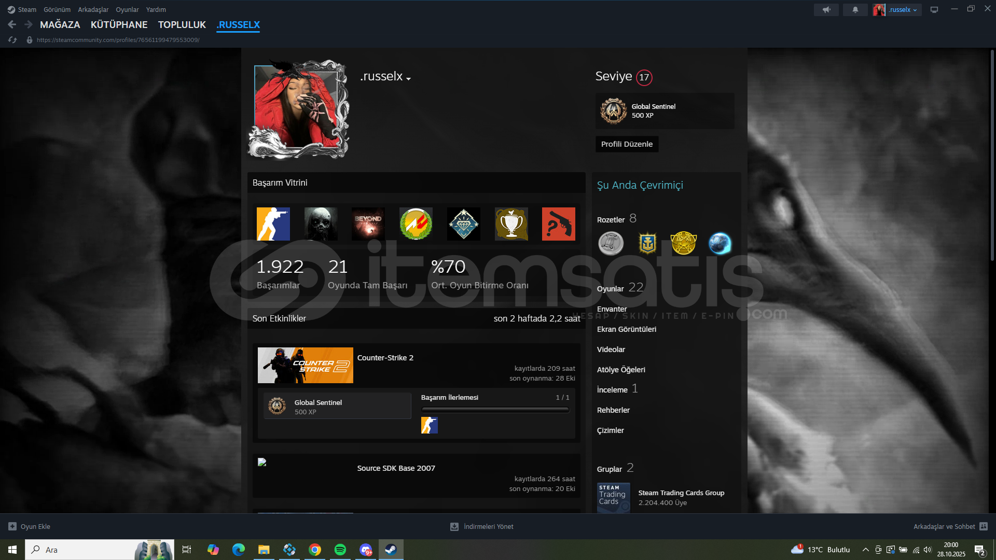Show hidden system tray icons chevron
The image size is (996, 560).
point(865,550)
